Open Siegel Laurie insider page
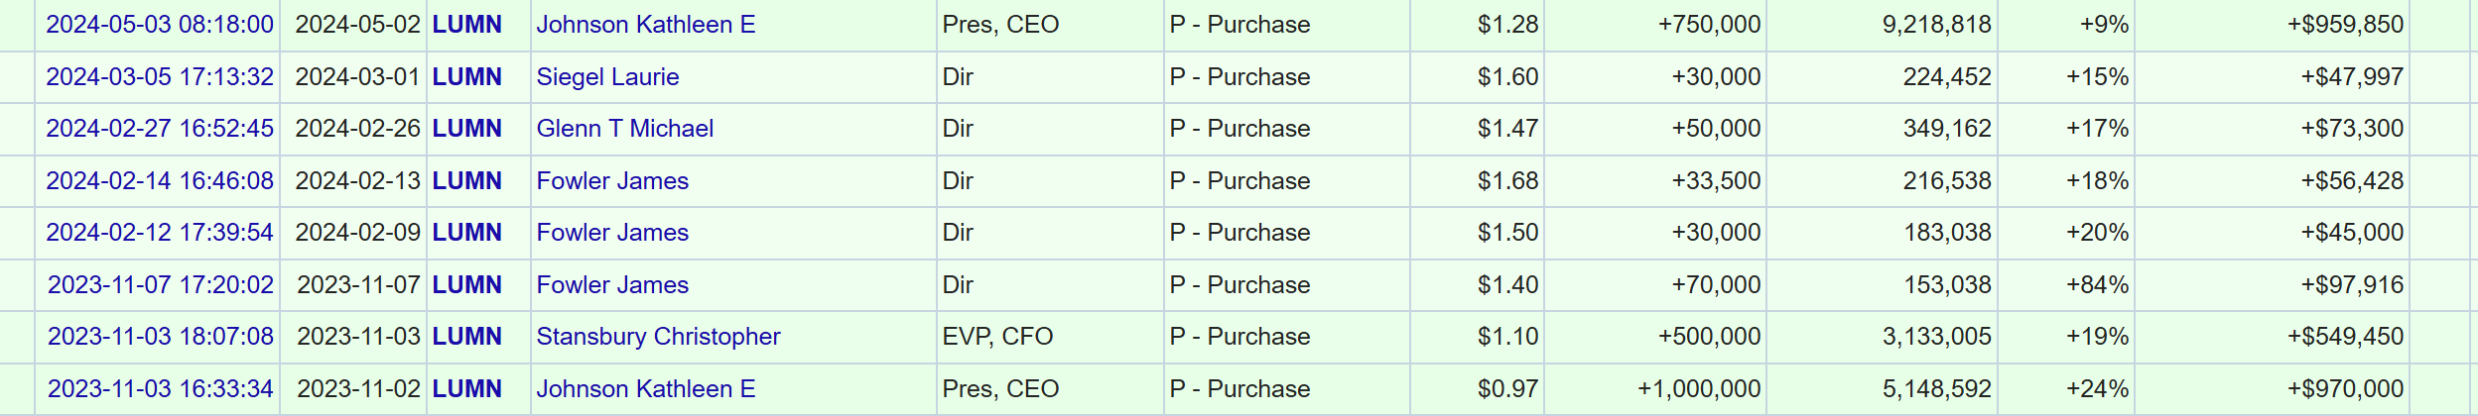Screen dimensions: 2478x416 click(607, 77)
